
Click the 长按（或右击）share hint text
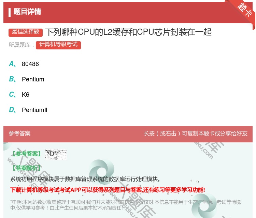tap(196, 134)
